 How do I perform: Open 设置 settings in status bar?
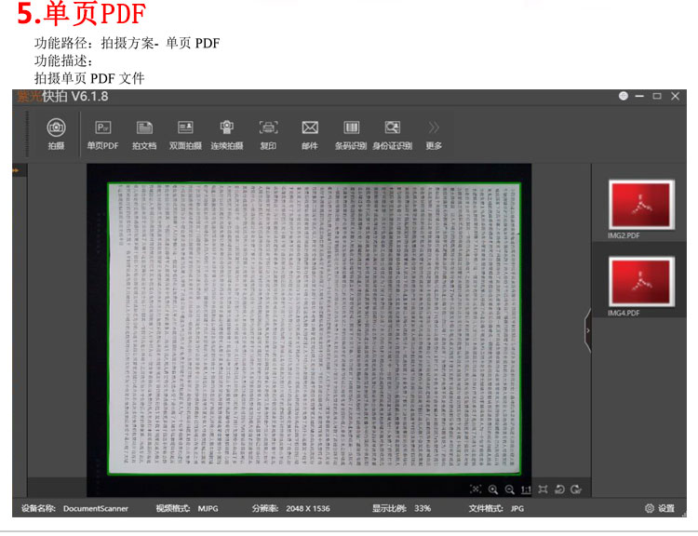pos(660,509)
